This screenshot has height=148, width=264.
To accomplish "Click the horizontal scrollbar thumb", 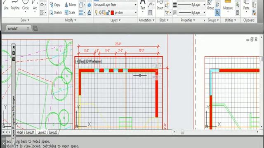I will (182, 132).
